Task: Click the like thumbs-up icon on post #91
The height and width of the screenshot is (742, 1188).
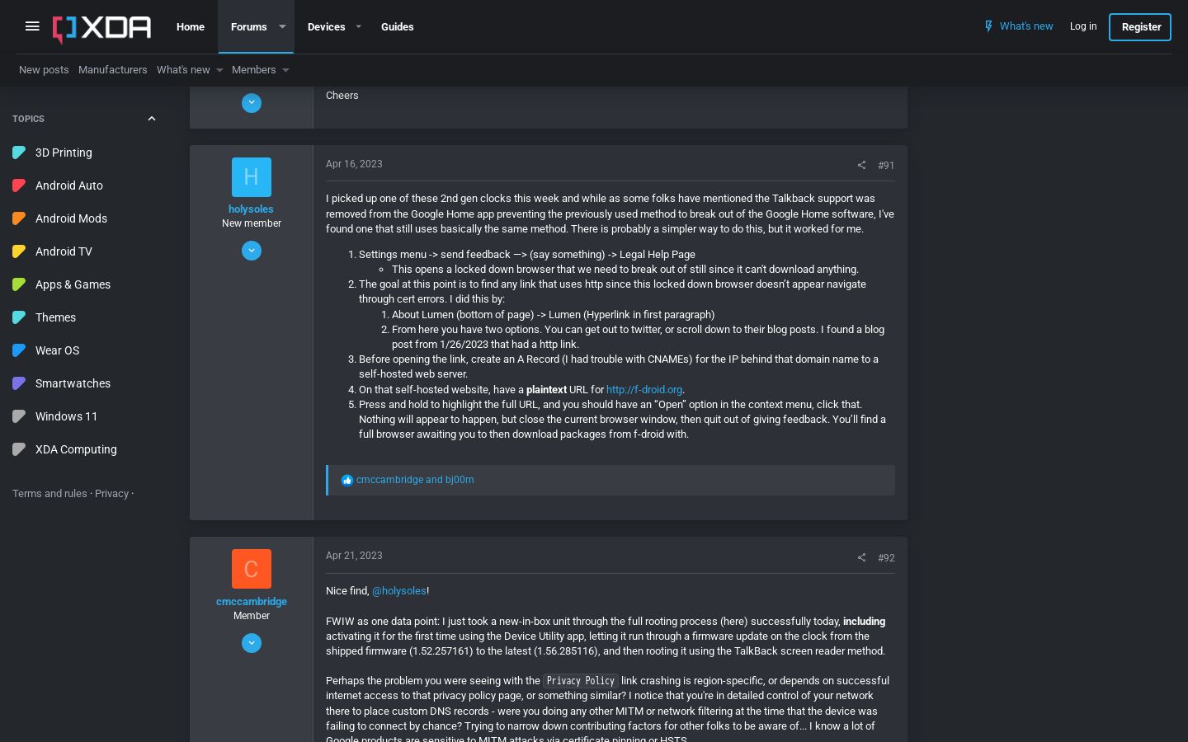Action: tap(347, 481)
